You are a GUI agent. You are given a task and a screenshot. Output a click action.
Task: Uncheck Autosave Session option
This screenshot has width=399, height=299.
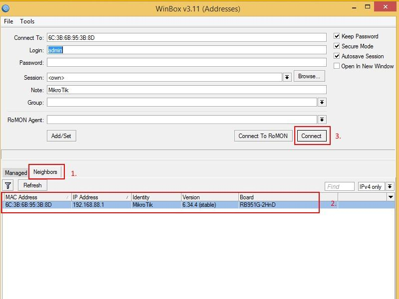337,56
